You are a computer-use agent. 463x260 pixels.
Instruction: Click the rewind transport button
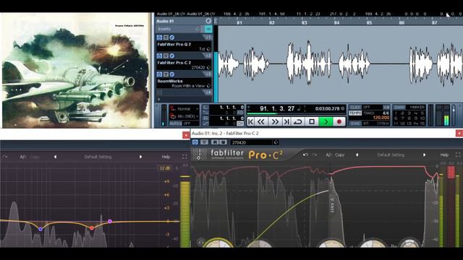(261, 121)
